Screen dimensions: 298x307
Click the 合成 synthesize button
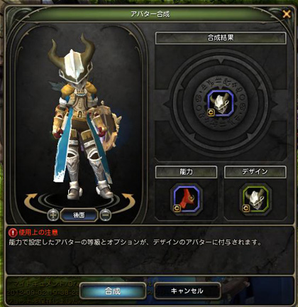[113, 291]
